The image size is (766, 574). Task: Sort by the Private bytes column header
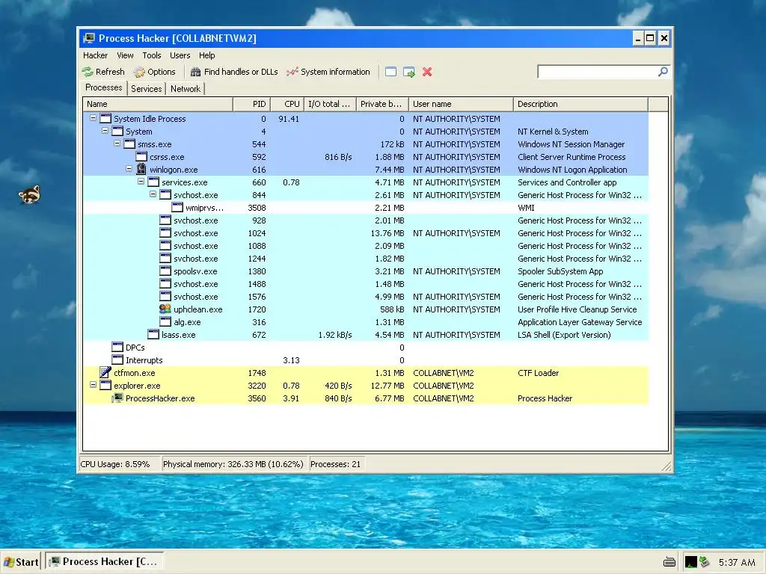(x=382, y=104)
